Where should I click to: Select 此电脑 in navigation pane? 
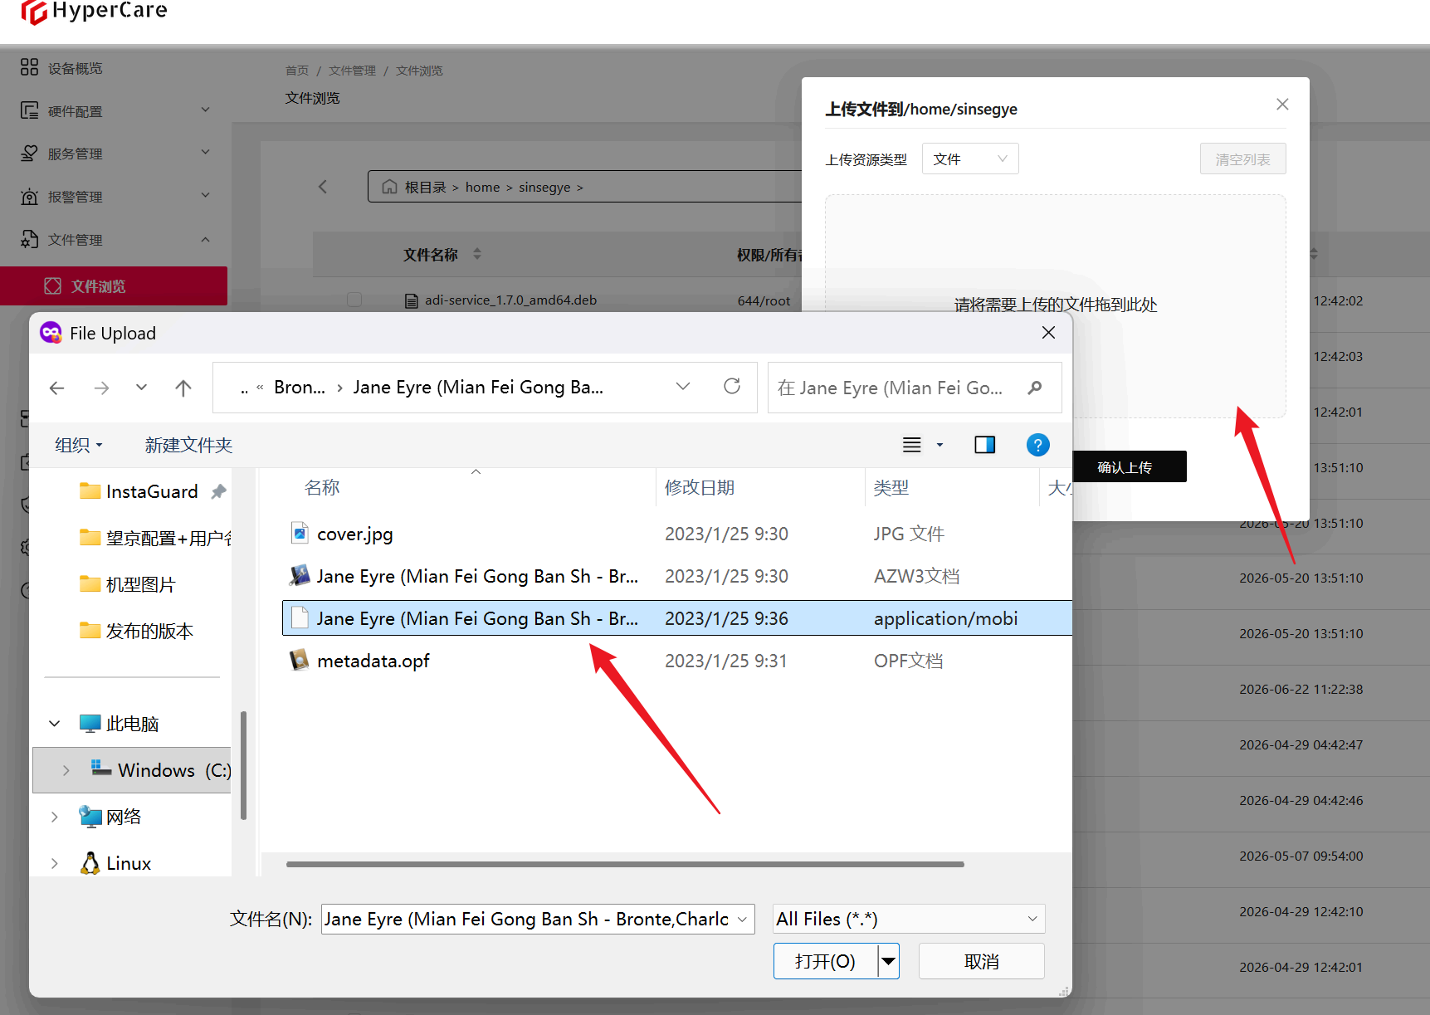[120, 724]
